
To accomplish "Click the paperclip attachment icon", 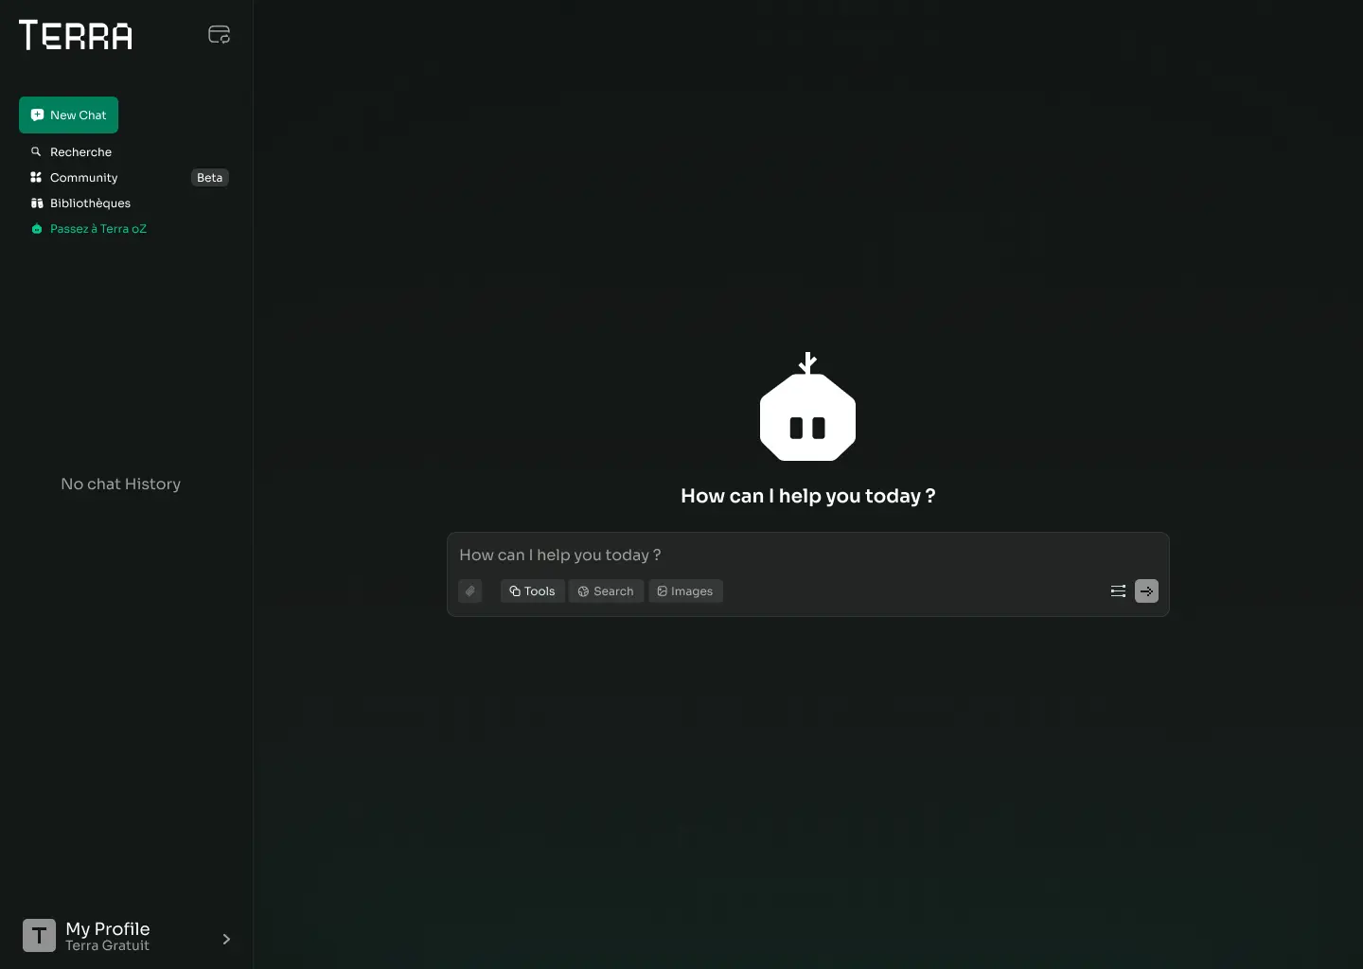I will (470, 591).
